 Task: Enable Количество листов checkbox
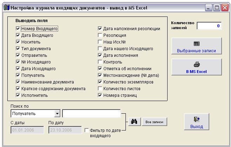point(100,88)
